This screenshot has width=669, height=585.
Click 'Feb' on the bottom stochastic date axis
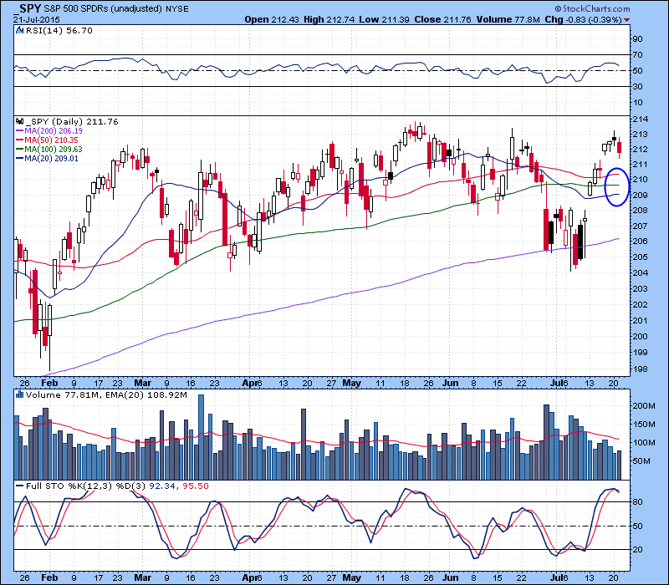(x=49, y=577)
